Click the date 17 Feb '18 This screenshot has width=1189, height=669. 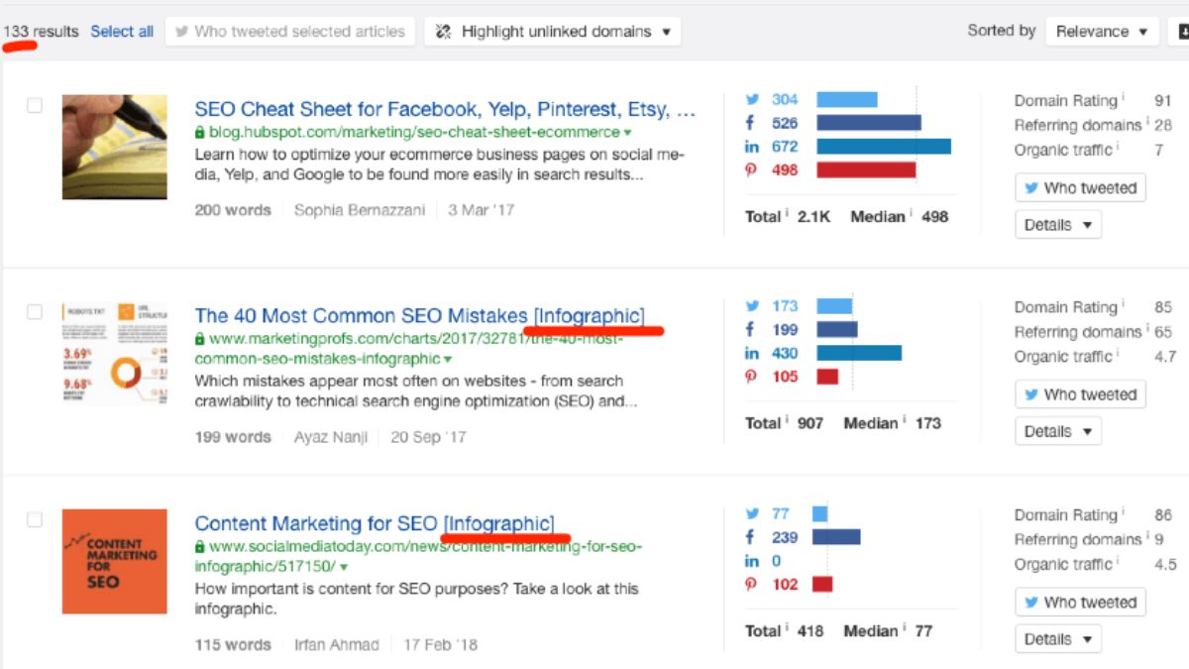pos(440,644)
